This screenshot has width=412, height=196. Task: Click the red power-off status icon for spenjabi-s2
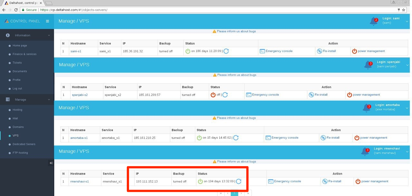[213, 95]
